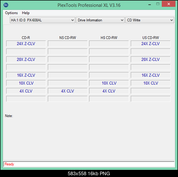Open the Help menu

click(x=26, y=13)
